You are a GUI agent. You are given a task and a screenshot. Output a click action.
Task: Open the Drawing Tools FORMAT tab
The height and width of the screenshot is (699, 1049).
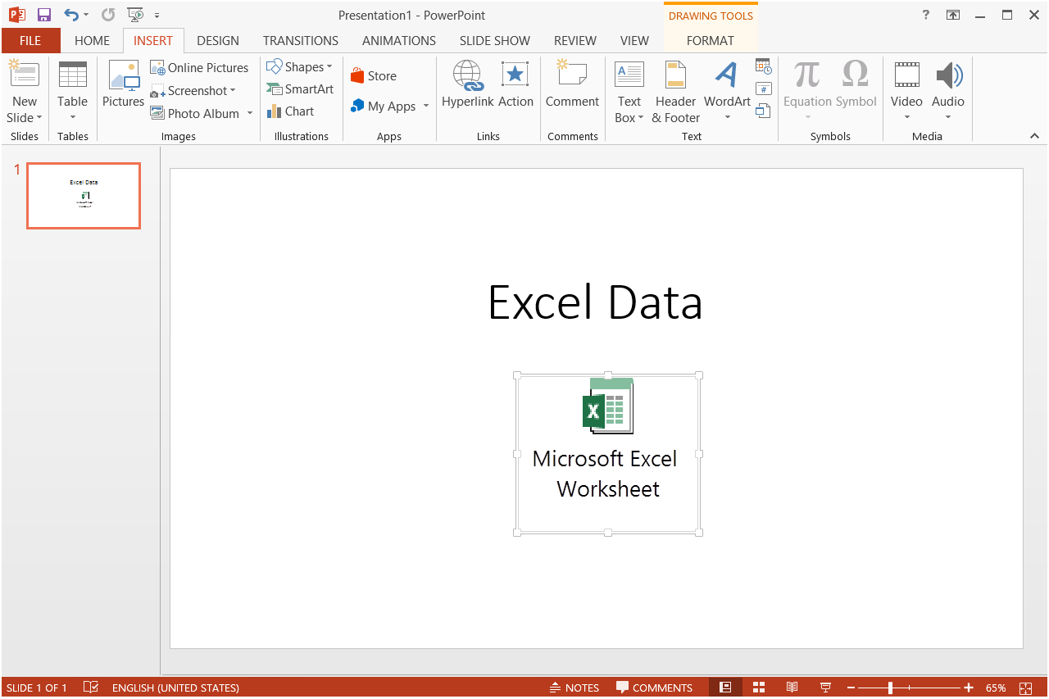[x=711, y=40]
